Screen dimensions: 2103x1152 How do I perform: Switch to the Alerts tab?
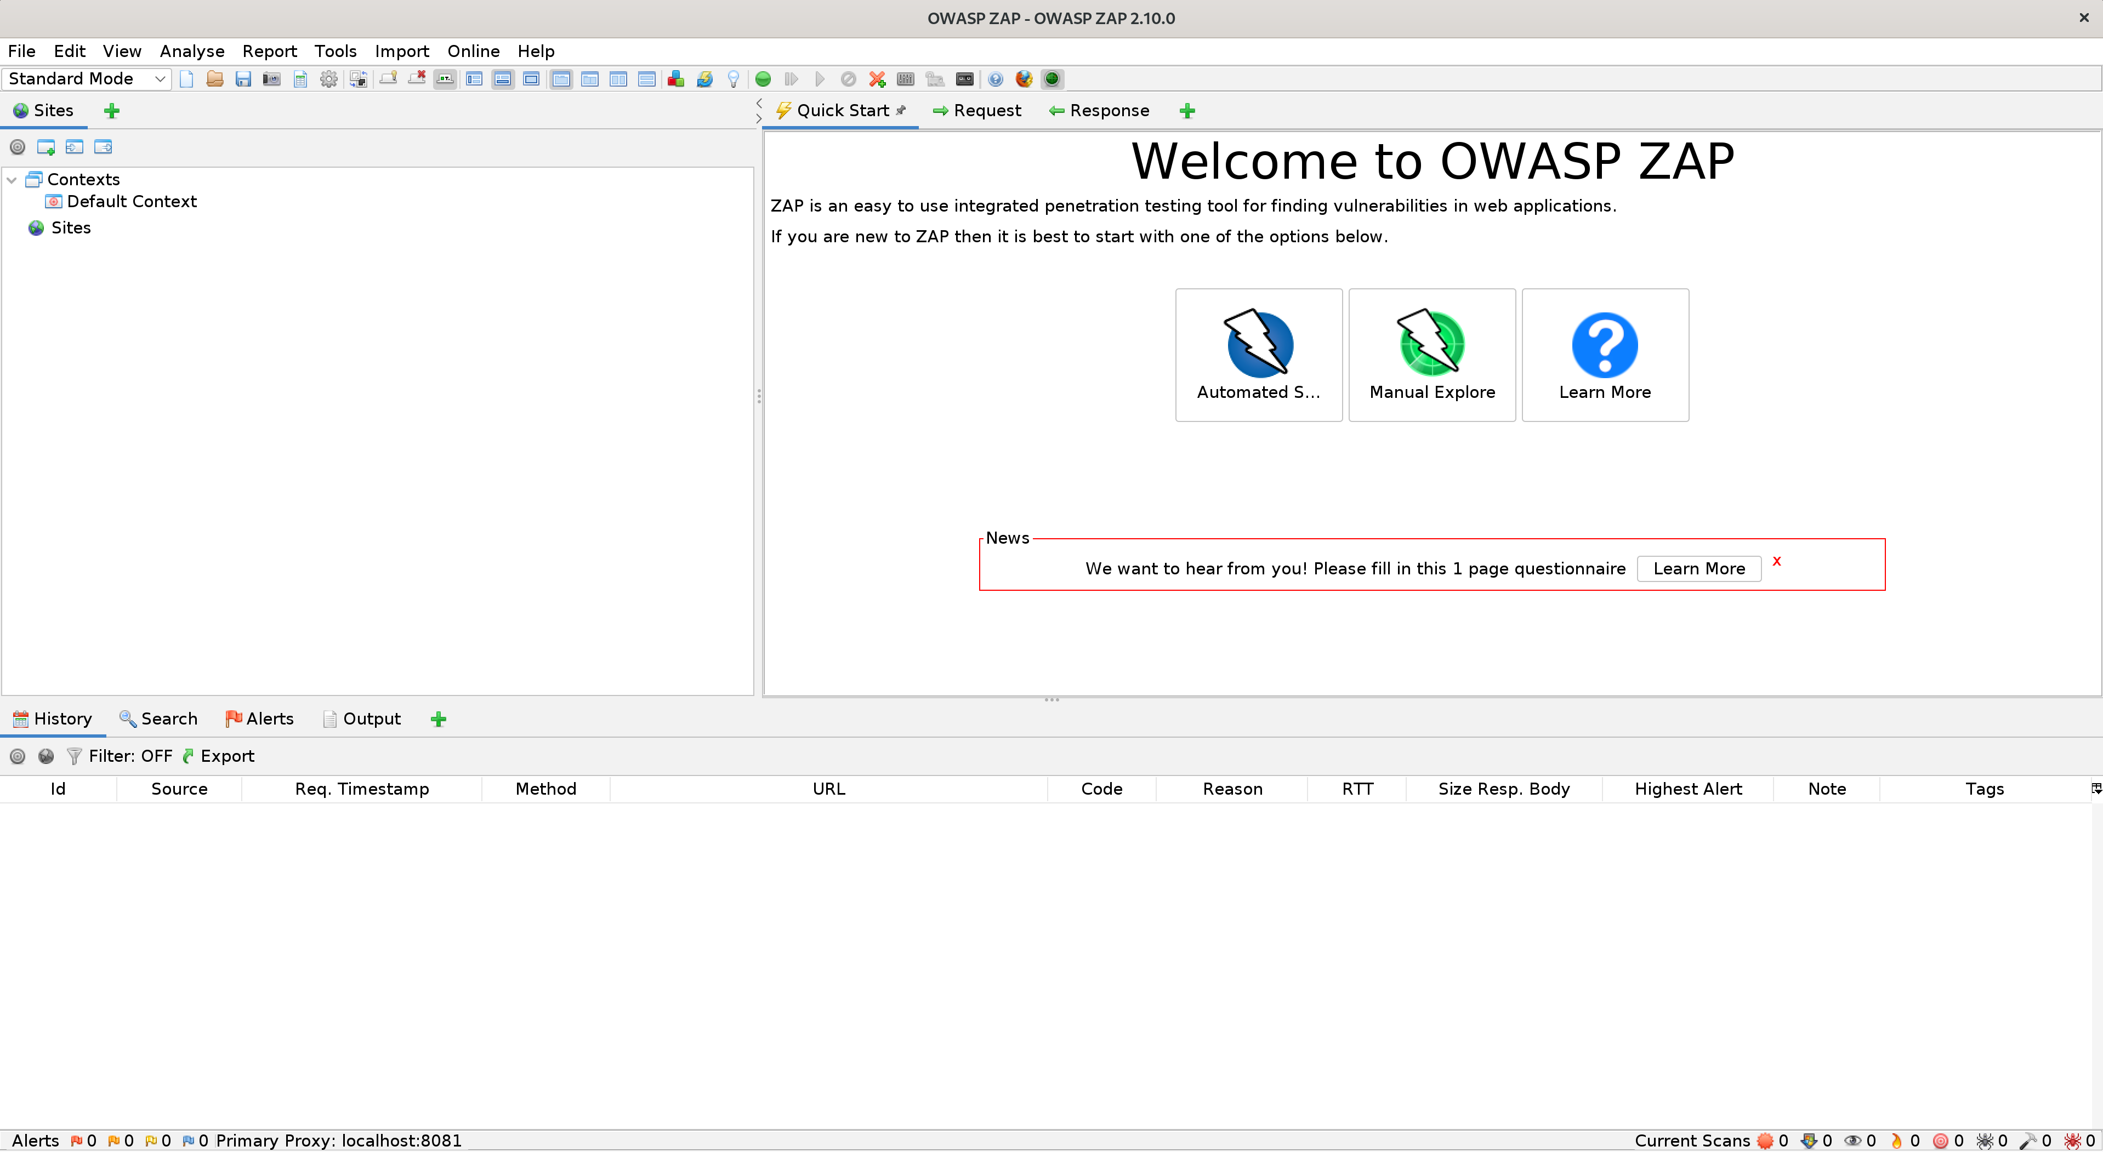click(x=260, y=719)
